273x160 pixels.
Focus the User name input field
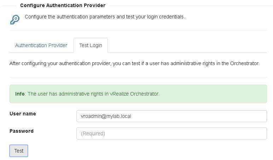point(172,116)
